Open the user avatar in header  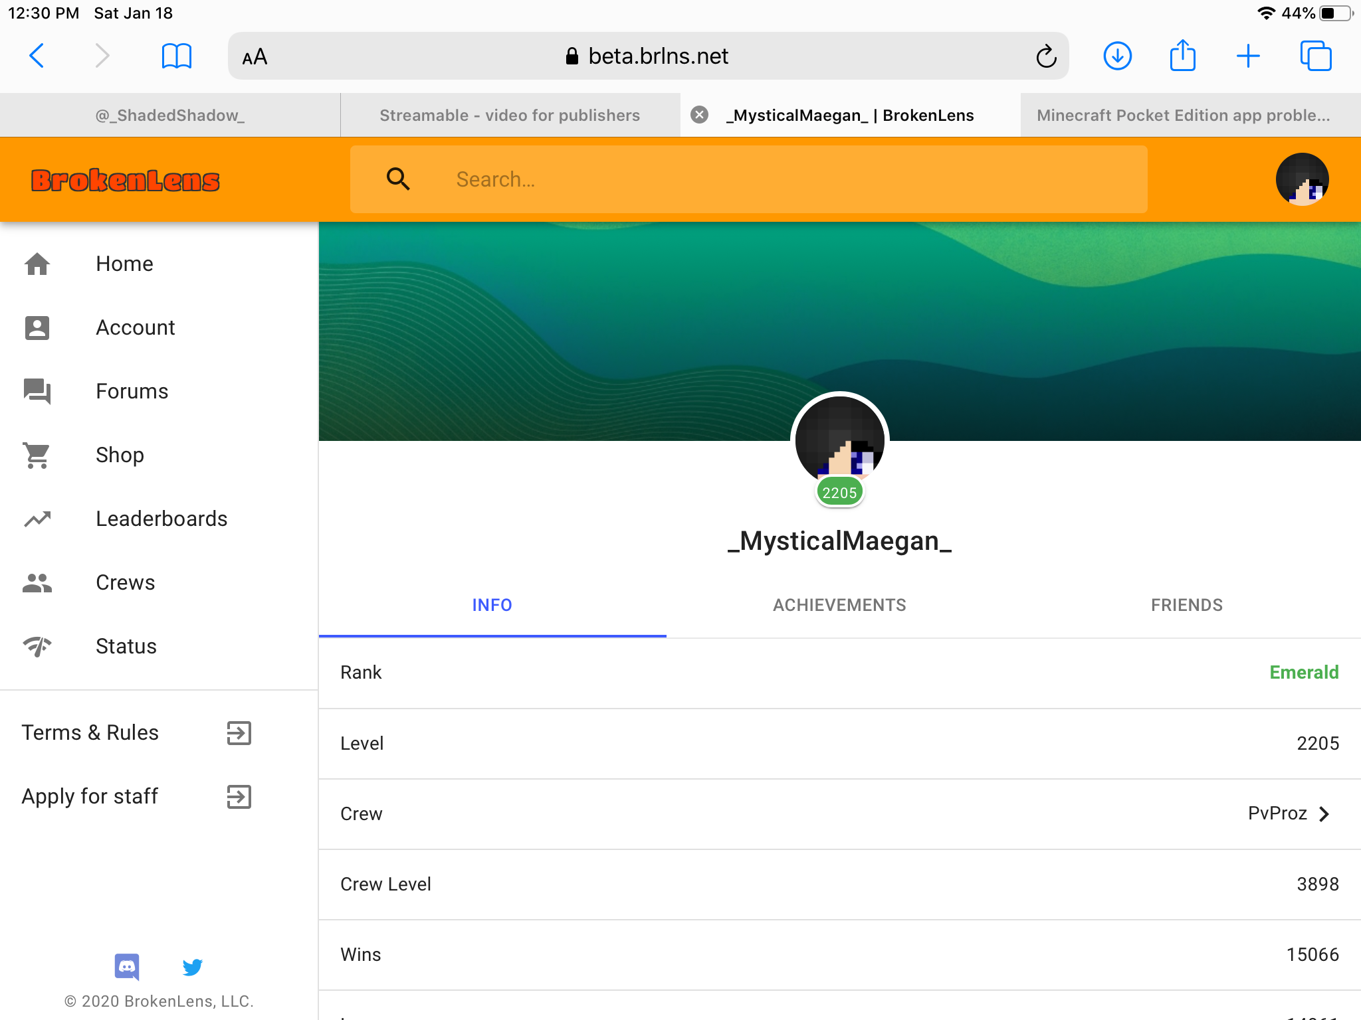[x=1302, y=179]
